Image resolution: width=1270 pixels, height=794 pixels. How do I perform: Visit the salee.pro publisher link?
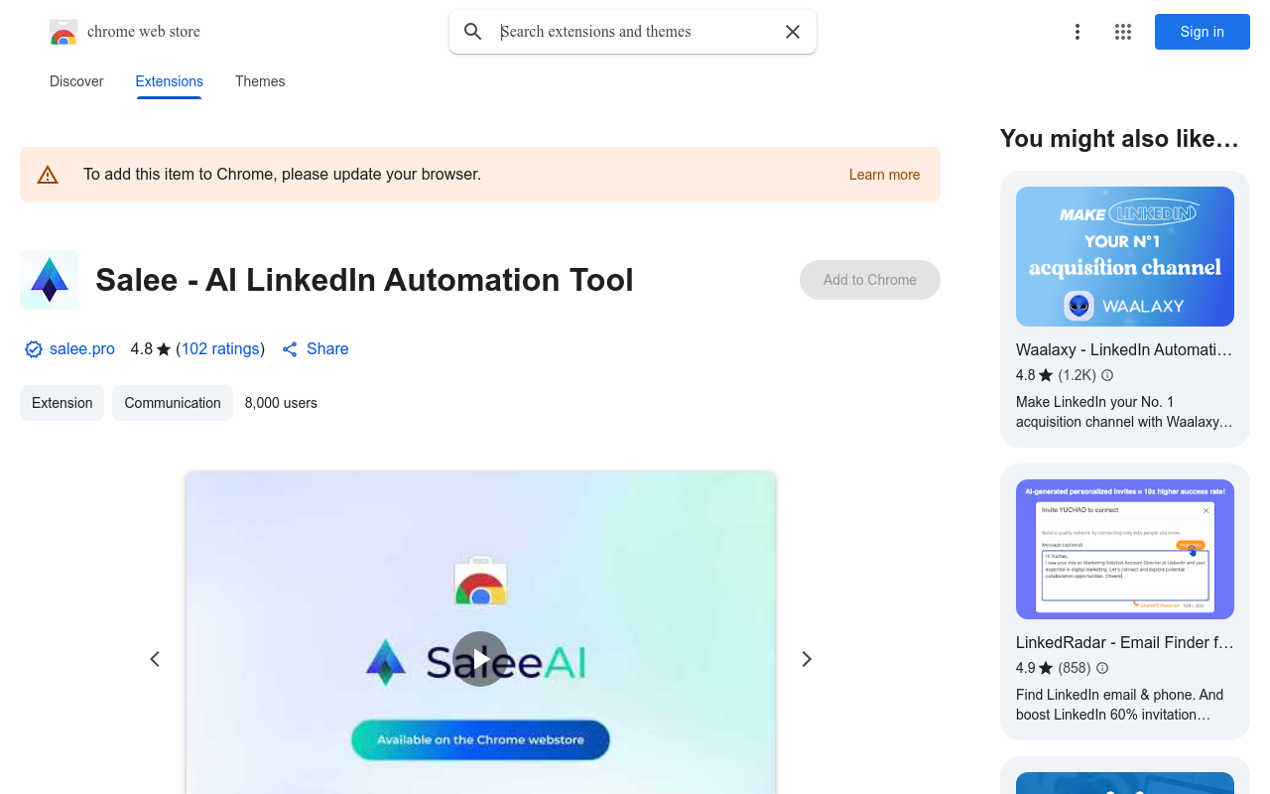pyautogui.click(x=82, y=349)
